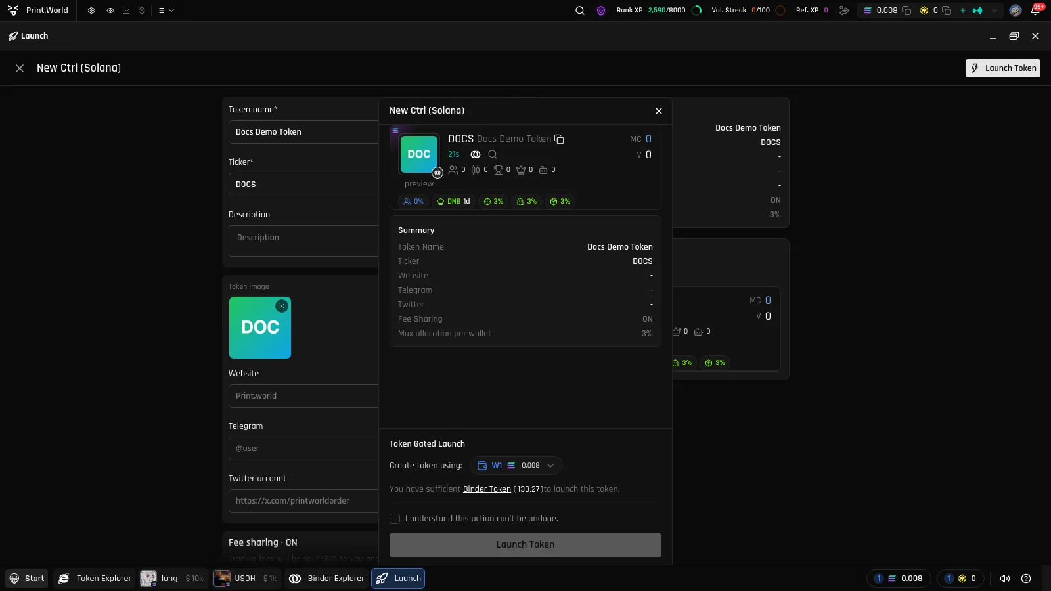This screenshot has height=591, width=1051.
Task: Click the Twitter account input field
Action: [x=303, y=501]
